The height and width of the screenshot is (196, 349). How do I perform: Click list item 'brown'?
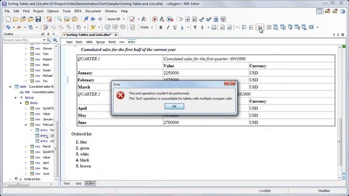(86, 166)
